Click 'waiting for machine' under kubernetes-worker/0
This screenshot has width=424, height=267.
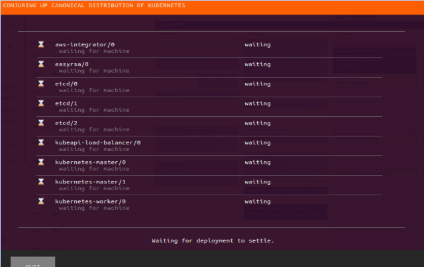point(94,208)
